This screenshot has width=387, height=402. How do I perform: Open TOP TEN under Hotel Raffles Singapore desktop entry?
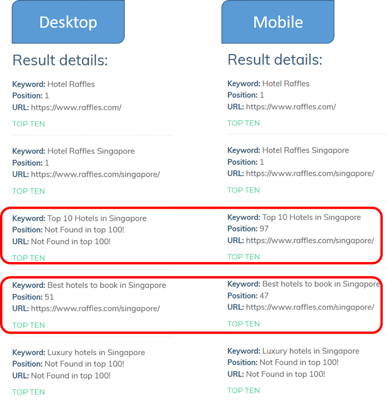tap(29, 191)
